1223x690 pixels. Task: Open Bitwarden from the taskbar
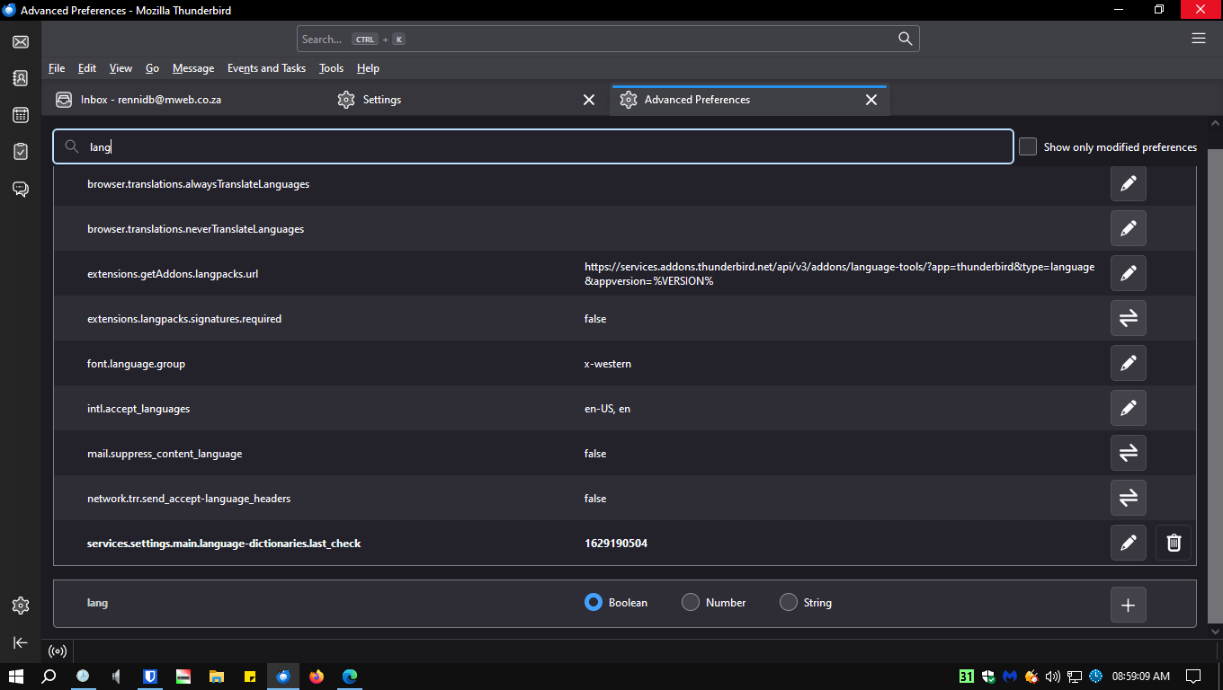click(150, 677)
